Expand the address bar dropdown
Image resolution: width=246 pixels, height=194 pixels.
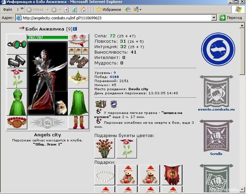(214, 18)
